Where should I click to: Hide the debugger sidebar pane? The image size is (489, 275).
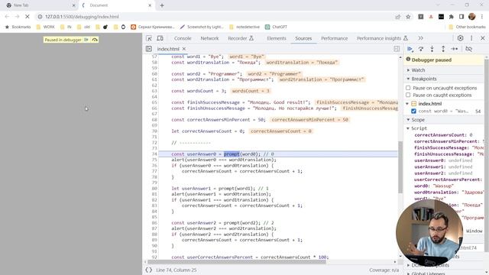pos(397,49)
